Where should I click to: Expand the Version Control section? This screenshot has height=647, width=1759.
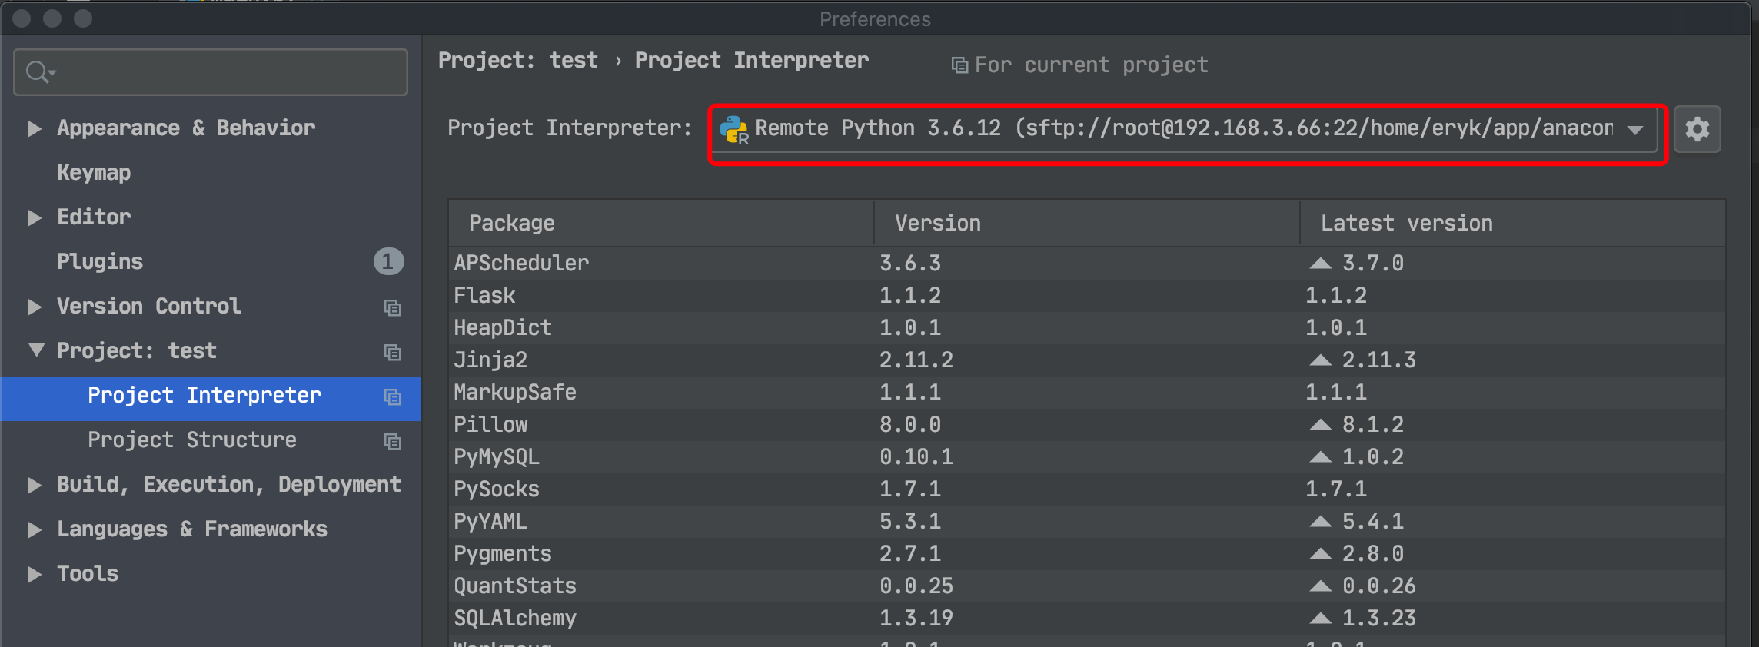click(34, 307)
